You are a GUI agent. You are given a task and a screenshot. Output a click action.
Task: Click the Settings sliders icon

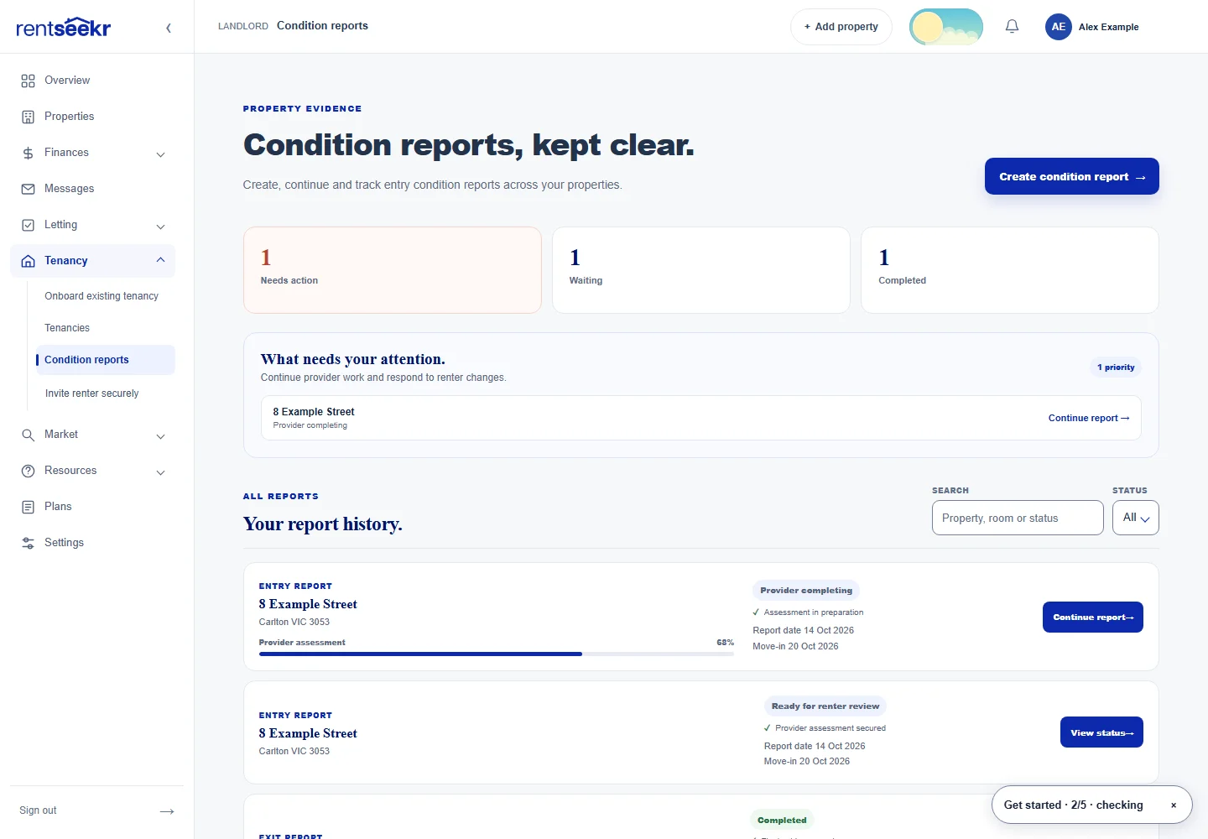28,543
